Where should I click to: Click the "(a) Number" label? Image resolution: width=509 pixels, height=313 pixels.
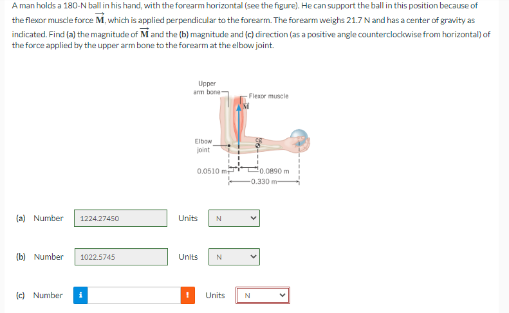click(x=40, y=219)
